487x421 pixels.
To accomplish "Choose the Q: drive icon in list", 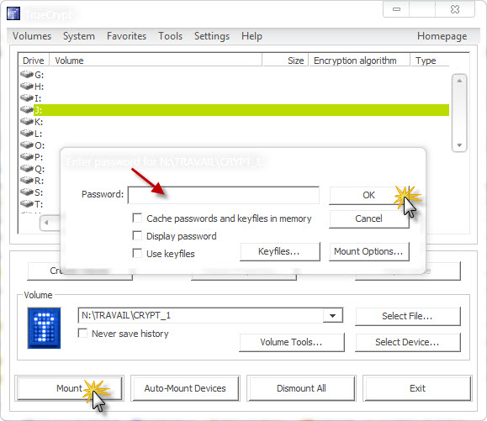I will pos(27,168).
